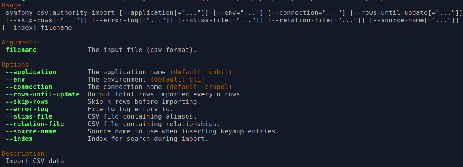Click the "Arguments:" section heading

21,42
